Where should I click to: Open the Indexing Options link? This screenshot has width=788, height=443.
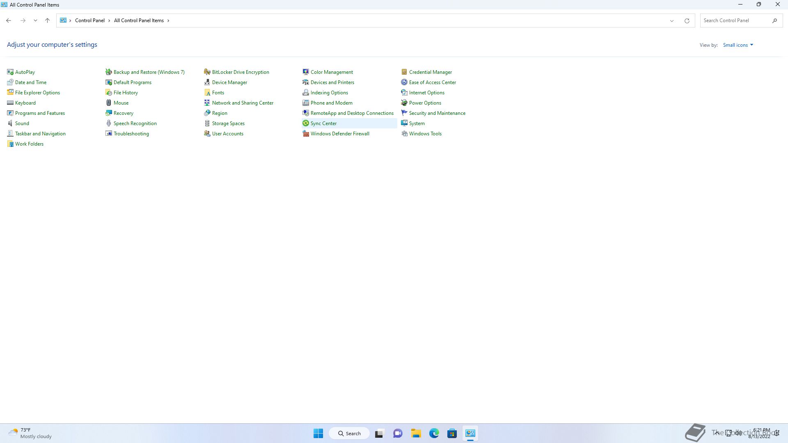click(x=329, y=93)
